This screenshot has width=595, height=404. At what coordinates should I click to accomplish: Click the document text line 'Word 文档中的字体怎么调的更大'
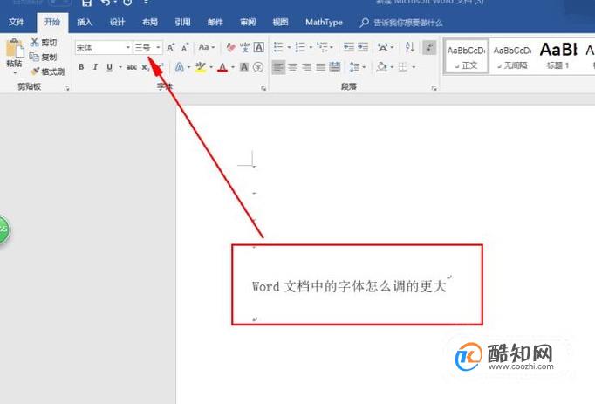point(349,286)
